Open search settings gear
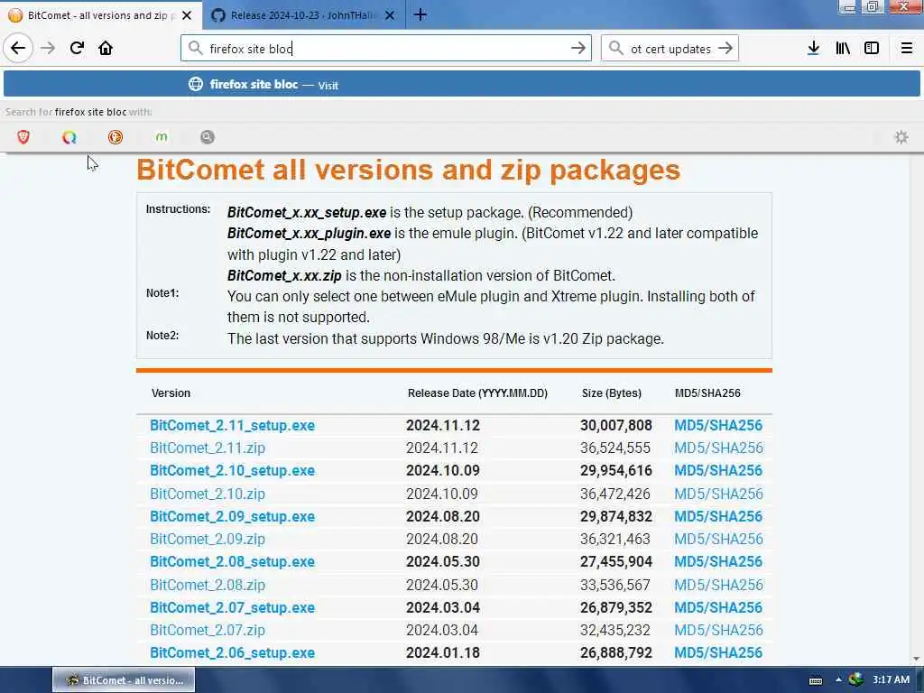This screenshot has width=924, height=693. click(901, 137)
